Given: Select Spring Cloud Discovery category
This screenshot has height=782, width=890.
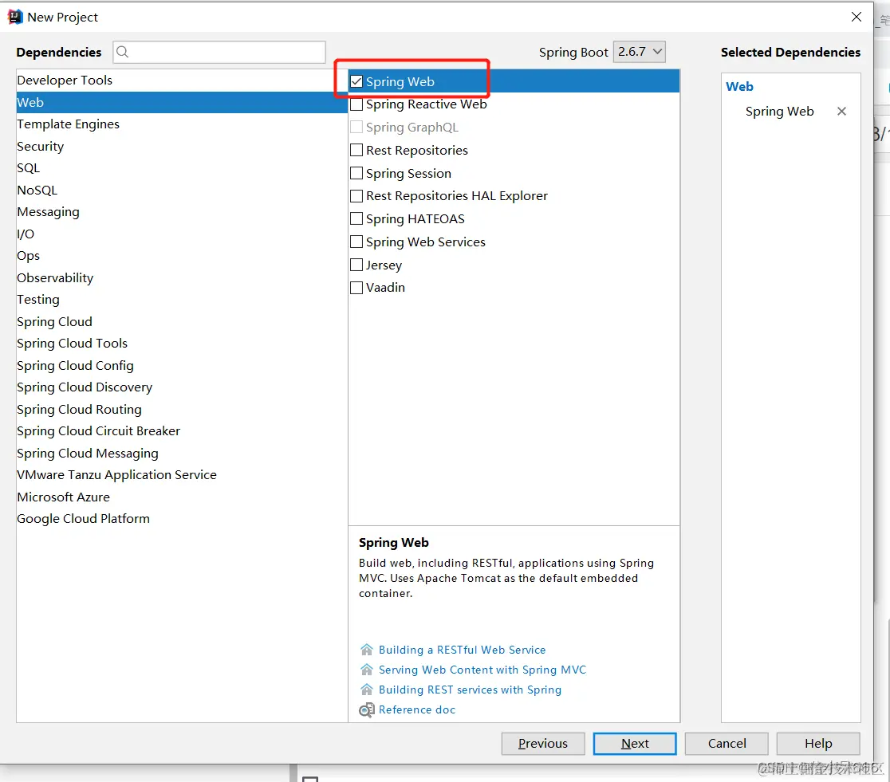Looking at the screenshot, I should [x=182, y=387].
